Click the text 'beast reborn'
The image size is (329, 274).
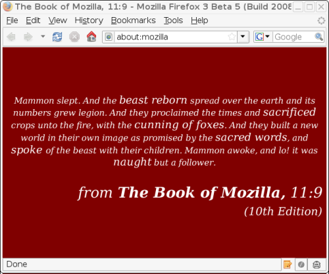pyautogui.click(x=153, y=100)
